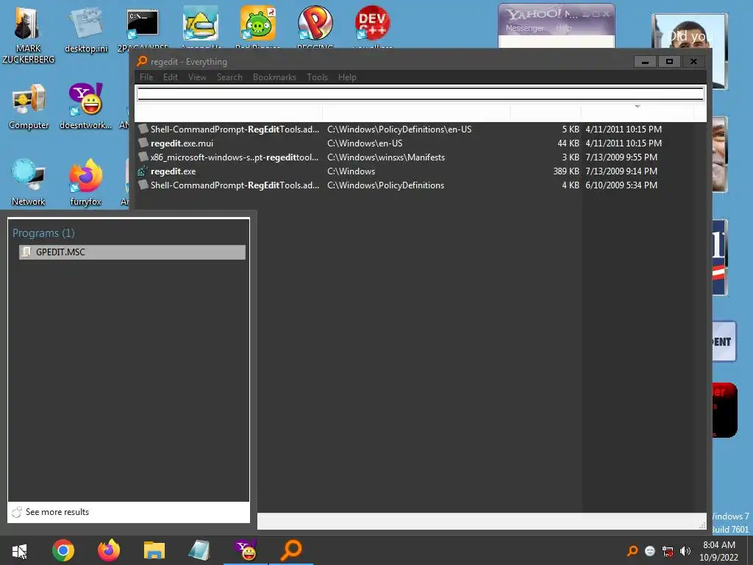Select the regedit.exe.mui result row

[x=421, y=143]
